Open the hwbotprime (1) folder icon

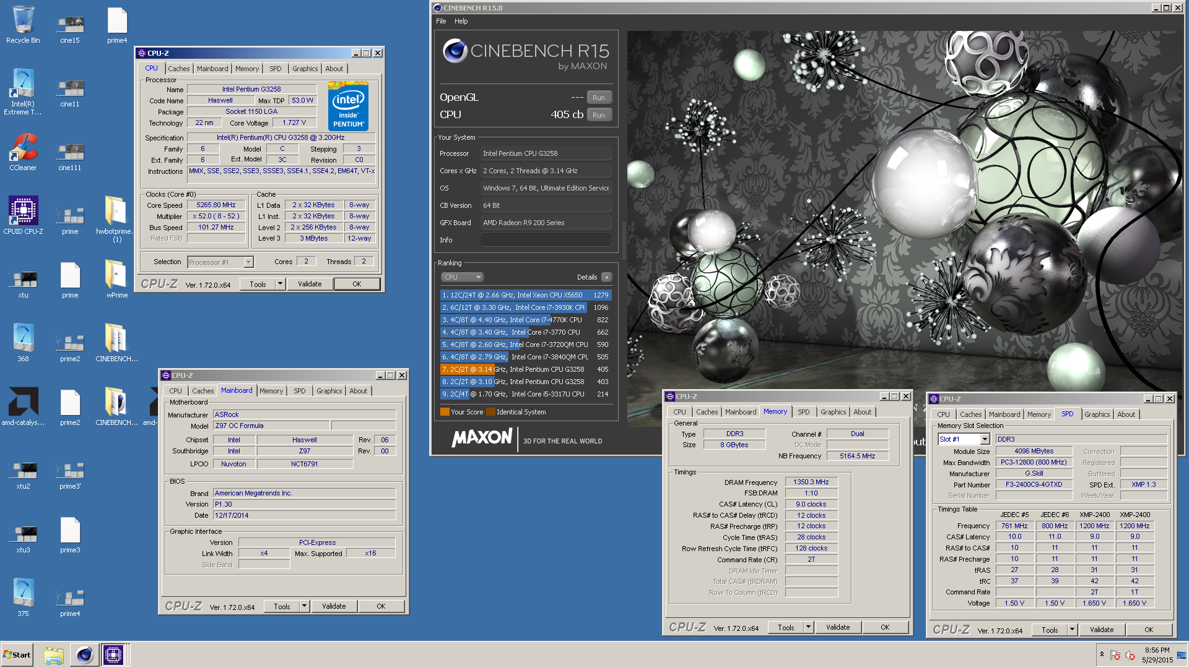117,219
